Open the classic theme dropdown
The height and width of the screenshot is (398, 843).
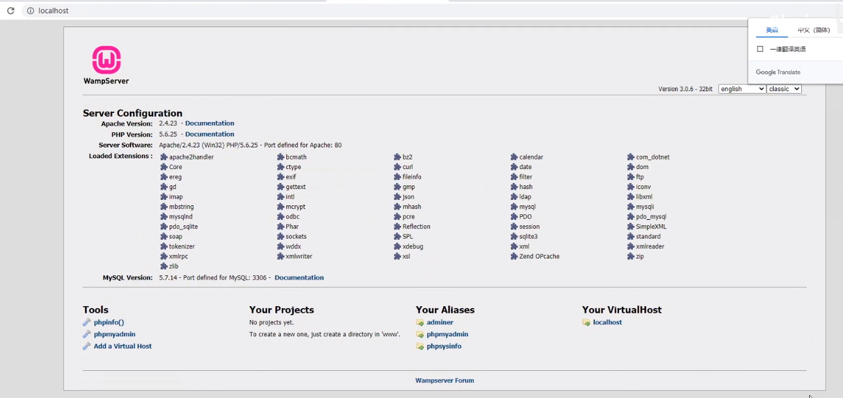(x=784, y=89)
